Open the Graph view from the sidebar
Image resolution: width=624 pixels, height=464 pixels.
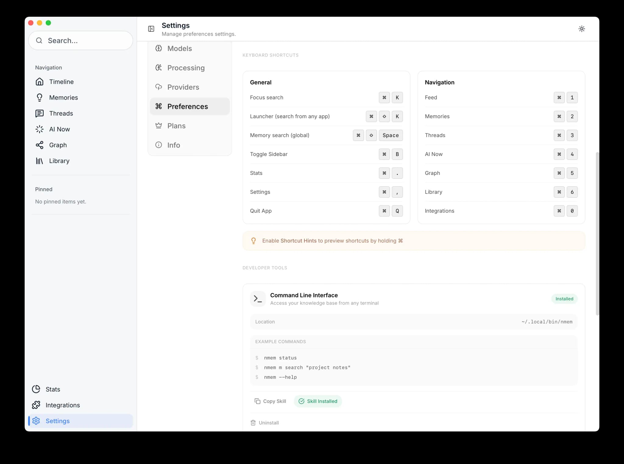[58, 145]
